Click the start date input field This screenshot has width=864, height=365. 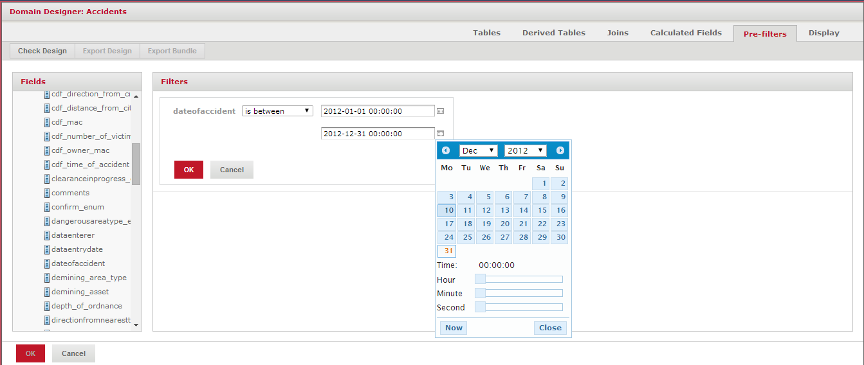[378, 111]
